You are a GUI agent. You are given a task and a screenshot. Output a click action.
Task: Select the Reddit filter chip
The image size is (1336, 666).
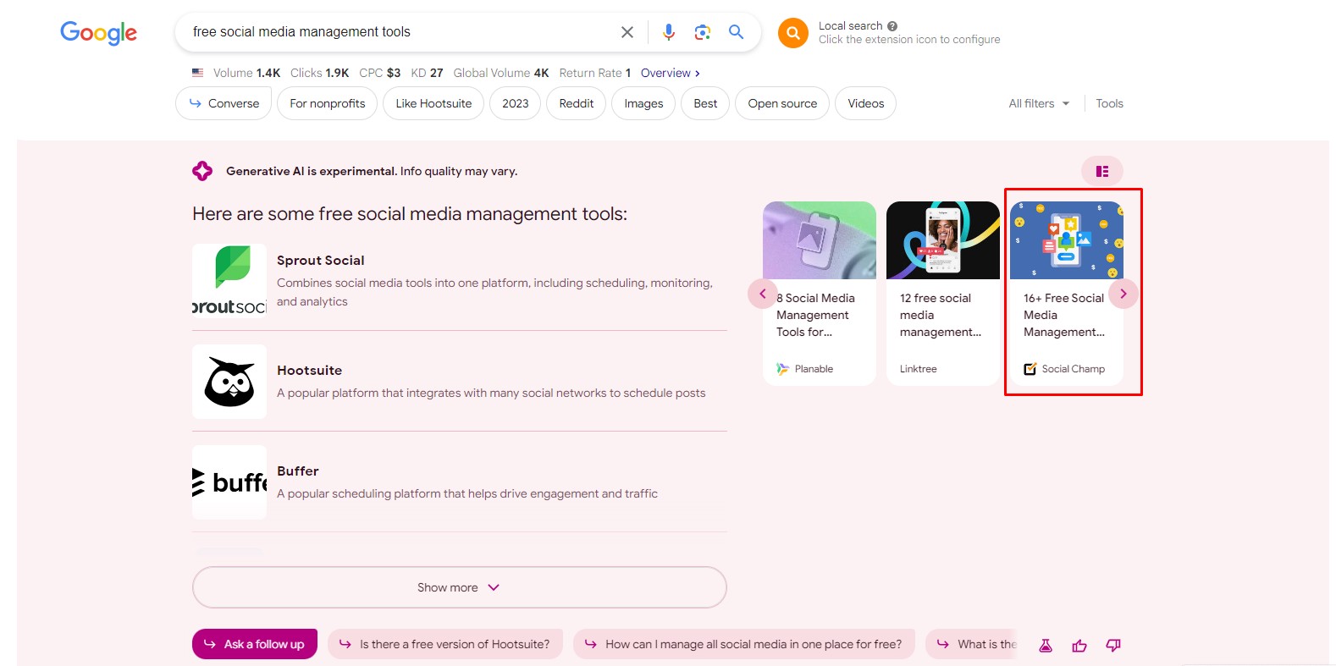pyautogui.click(x=577, y=103)
